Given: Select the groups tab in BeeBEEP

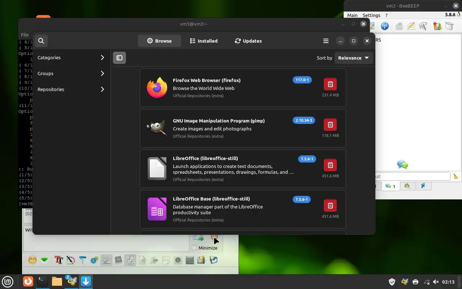Looking at the screenshot, I should tap(407, 186).
